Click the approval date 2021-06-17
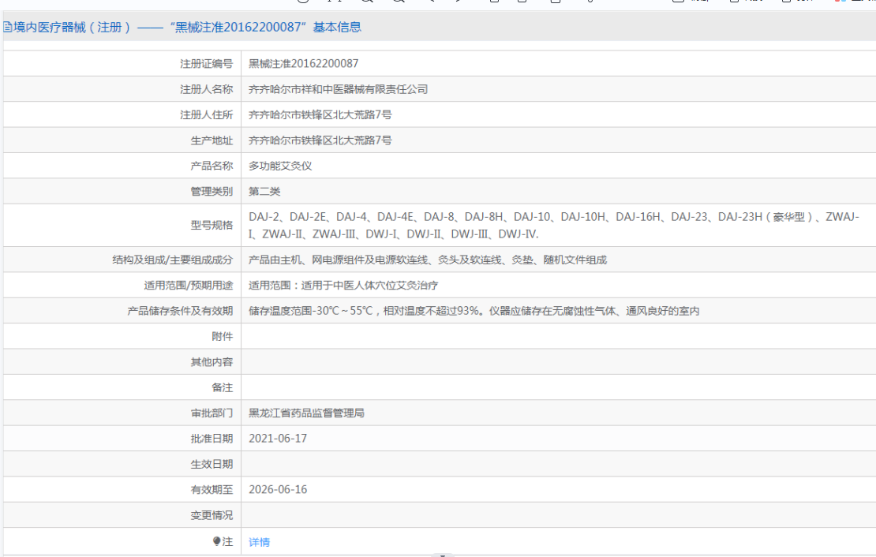 coord(278,439)
